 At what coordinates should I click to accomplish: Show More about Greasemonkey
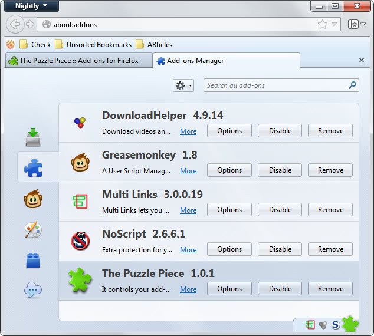pyautogui.click(x=188, y=171)
